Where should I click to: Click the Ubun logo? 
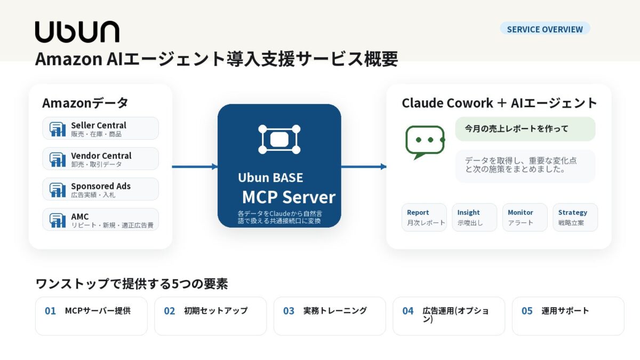point(77,32)
